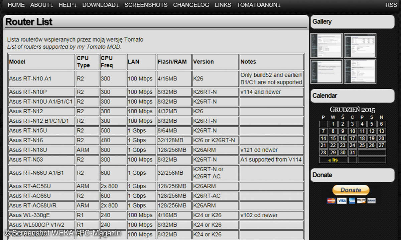Screen dimensions: 401x240
Task: Click the Asus RT-N10P model cell
Action: (42, 92)
